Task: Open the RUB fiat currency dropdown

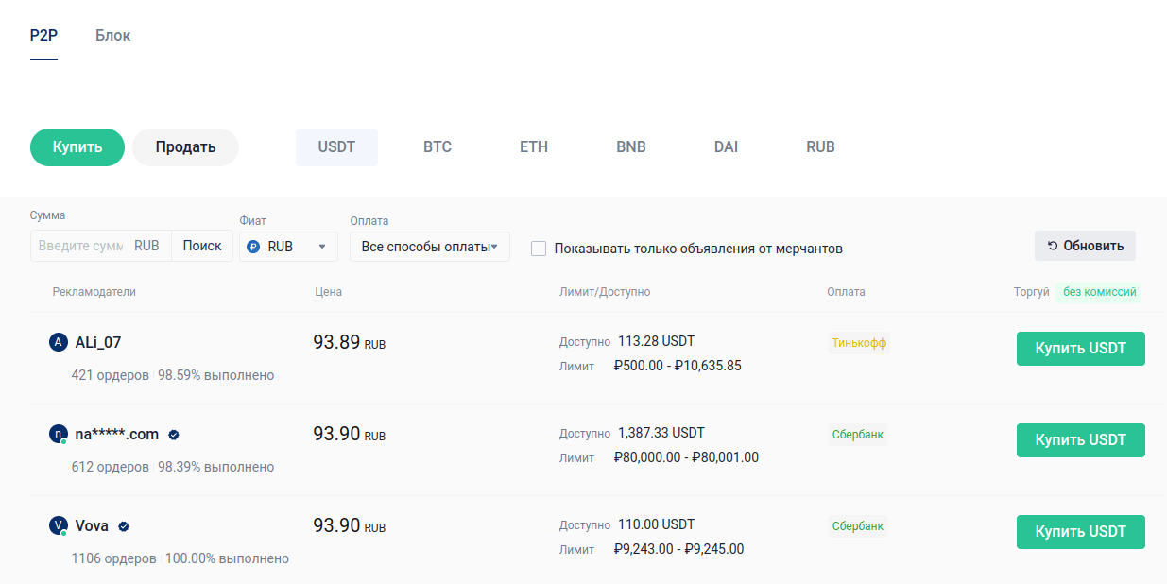Action: tap(288, 247)
